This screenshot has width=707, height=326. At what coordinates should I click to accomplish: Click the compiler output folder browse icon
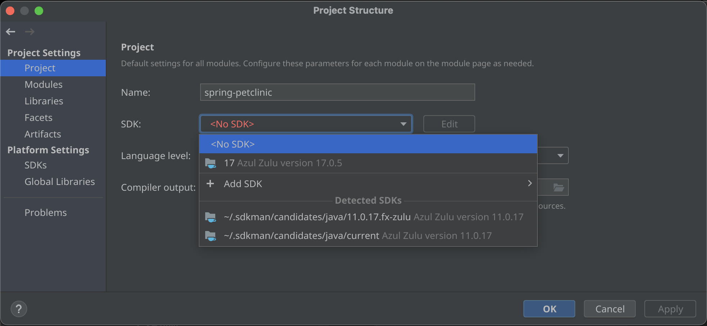pos(558,187)
